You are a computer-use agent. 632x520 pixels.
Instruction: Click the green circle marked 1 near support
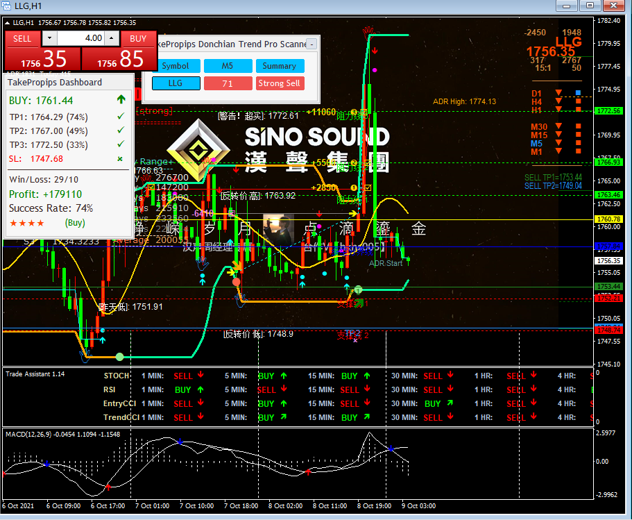point(359,290)
